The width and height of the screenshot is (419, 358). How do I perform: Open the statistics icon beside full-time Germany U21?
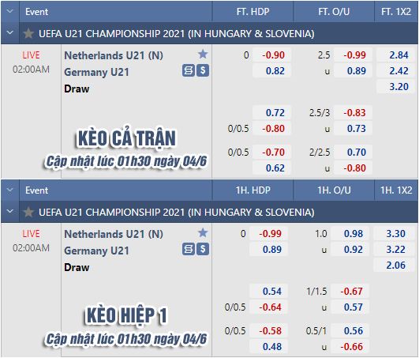(x=189, y=70)
